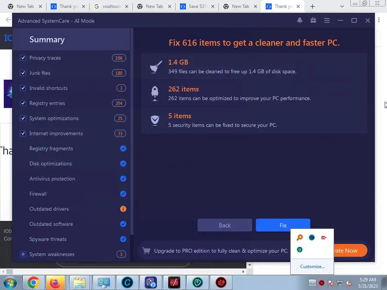387x290 pixels.
Task: Click the Action Center flag tray icon
Action: (331, 283)
